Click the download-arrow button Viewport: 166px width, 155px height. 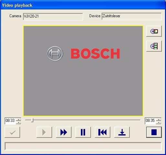pos(122,132)
